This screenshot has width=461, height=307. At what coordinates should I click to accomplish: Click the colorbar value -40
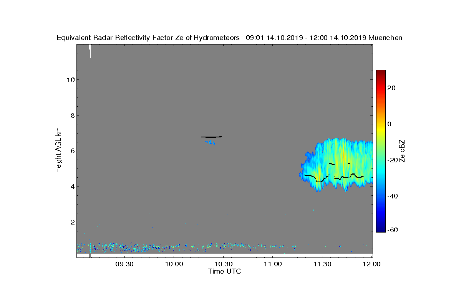click(392, 196)
